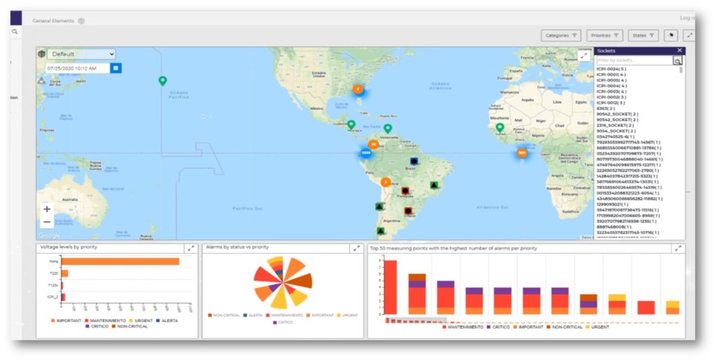Expand the Voltage levels by priority chart
Viewport: 716px width, 361px height.
(x=191, y=248)
